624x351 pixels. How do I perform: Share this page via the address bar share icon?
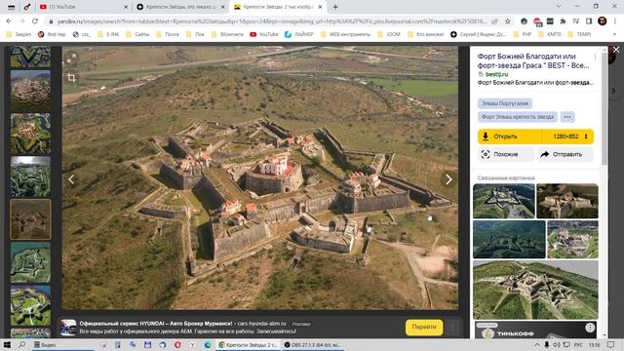click(x=494, y=21)
